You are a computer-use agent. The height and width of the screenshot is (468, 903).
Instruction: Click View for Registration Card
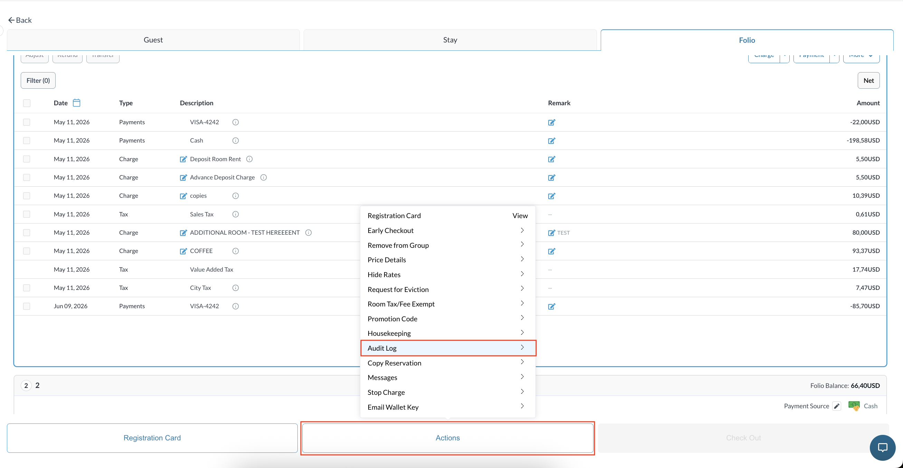520,215
